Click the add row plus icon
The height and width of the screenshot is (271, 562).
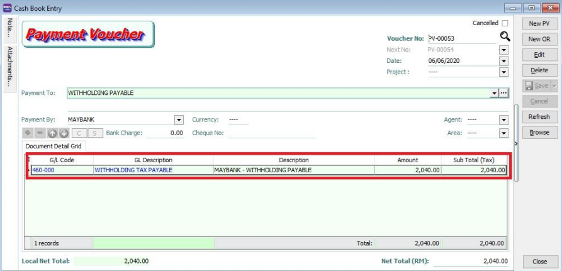click(28, 133)
